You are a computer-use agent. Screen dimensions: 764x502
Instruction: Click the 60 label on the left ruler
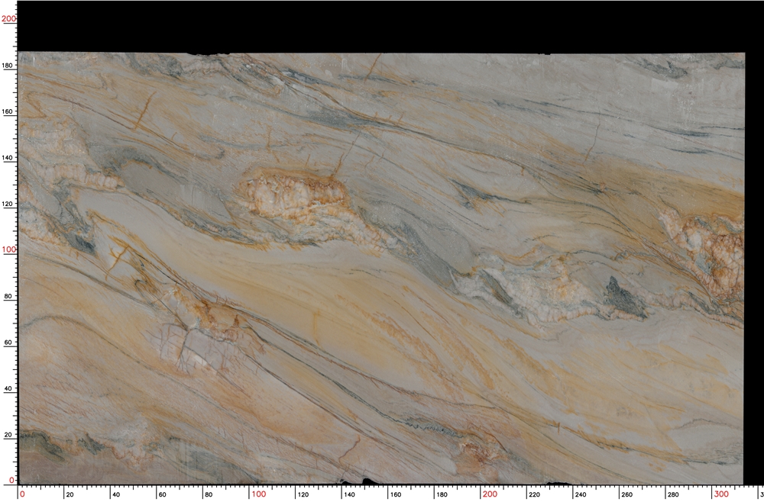pyautogui.click(x=7, y=340)
